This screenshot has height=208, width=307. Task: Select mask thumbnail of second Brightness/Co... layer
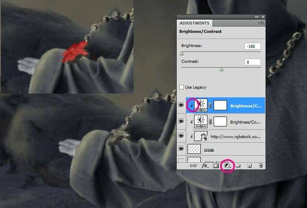(x=220, y=121)
